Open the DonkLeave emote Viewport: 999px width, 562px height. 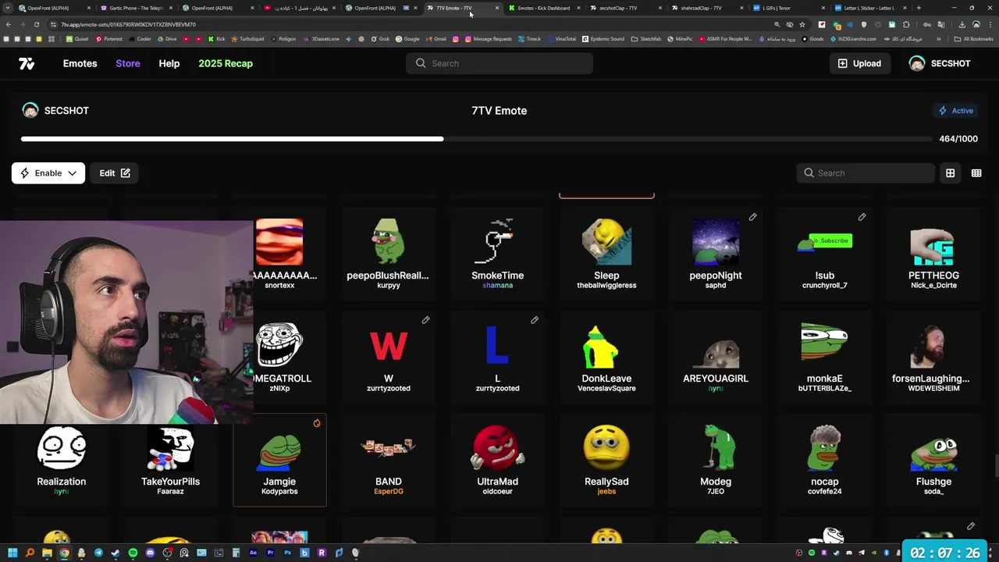click(606, 357)
